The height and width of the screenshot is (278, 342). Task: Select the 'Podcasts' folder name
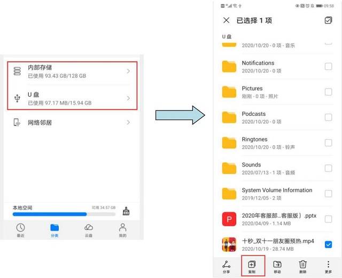point(254,114)
